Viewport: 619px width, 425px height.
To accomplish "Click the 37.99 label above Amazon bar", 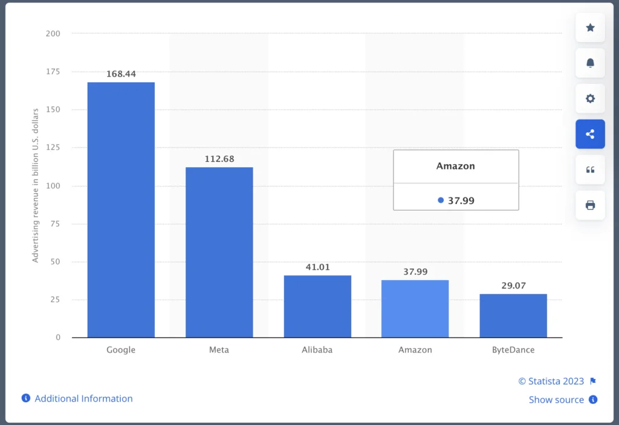I will [415, 272].
